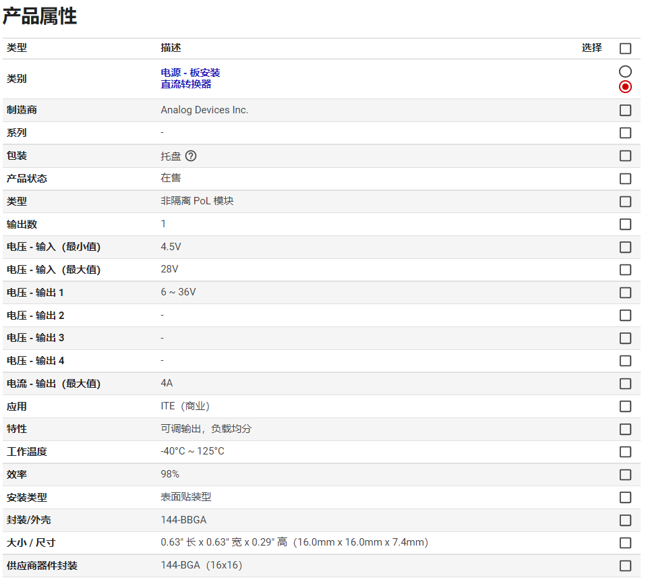The width and height of the screenshot is (648, 582).
Task: Check the 28V maximum input voltage checkbox
Action: coord(625,270)
